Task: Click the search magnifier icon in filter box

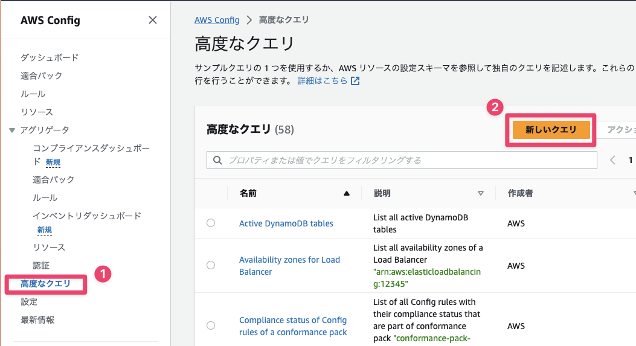Action: pyautogui.click(x=217, y=161)
